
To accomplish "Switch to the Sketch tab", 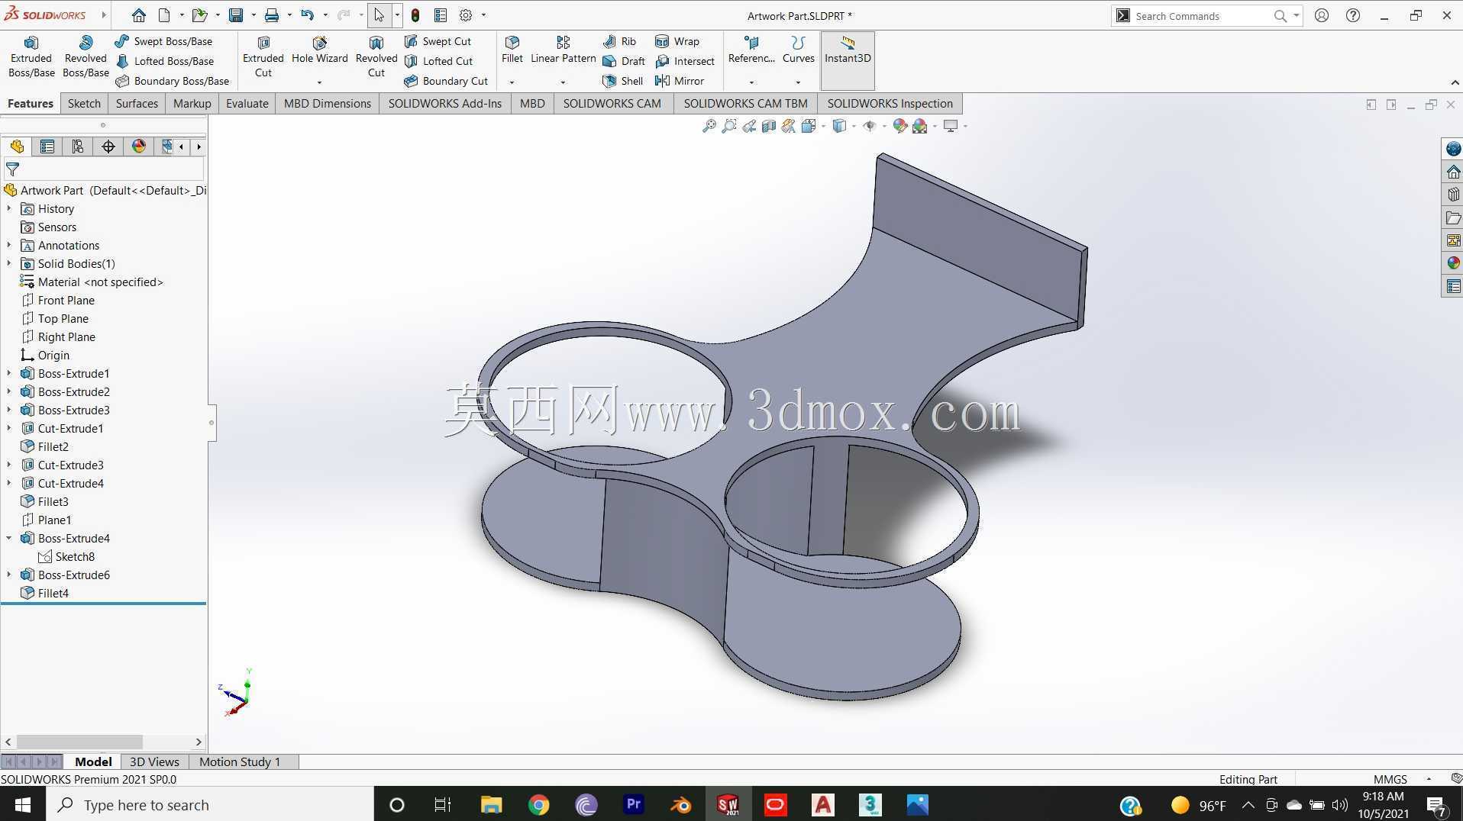I will 84,104.
